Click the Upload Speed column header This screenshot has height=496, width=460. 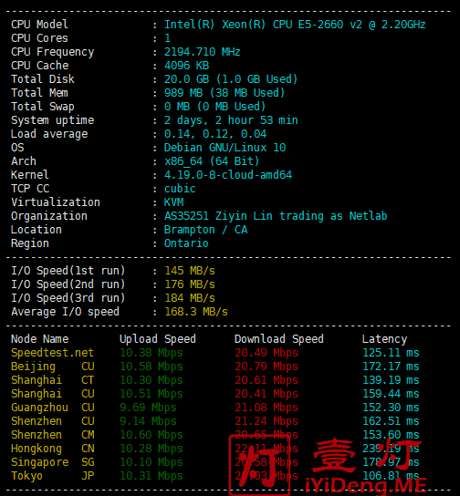(158, 339)
